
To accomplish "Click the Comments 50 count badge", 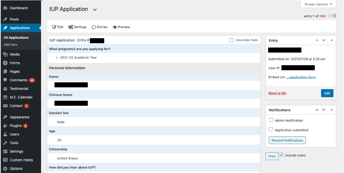I will [x=32, y=80].
